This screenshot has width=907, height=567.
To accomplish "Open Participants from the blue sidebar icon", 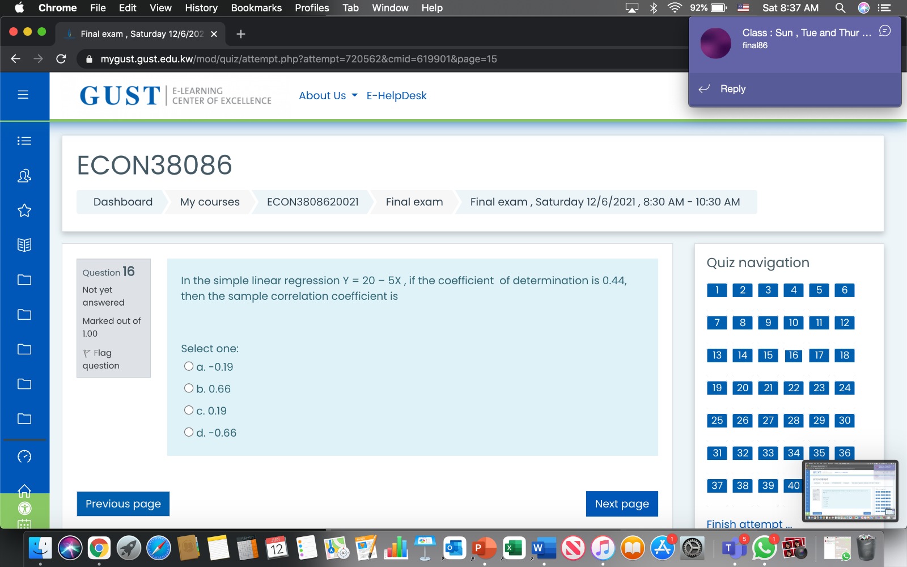I will point(23,176).
